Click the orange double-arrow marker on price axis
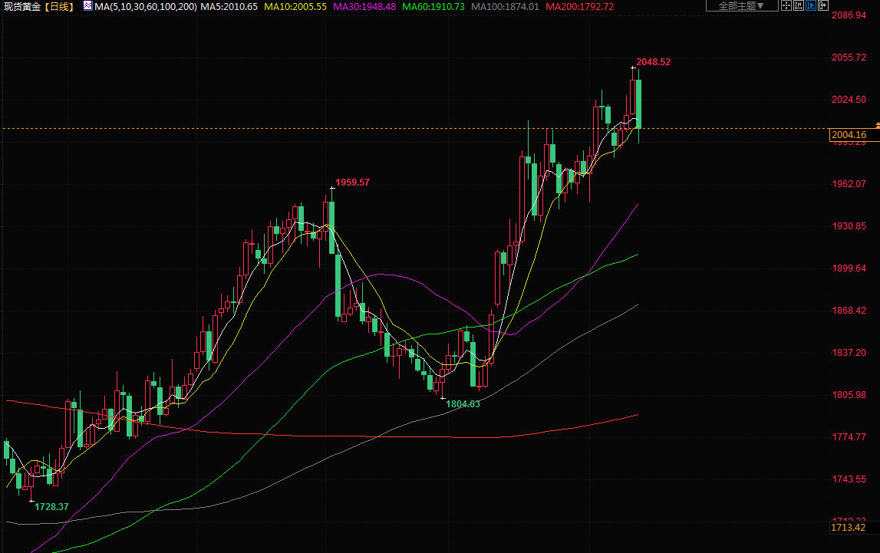 (877, 124)
